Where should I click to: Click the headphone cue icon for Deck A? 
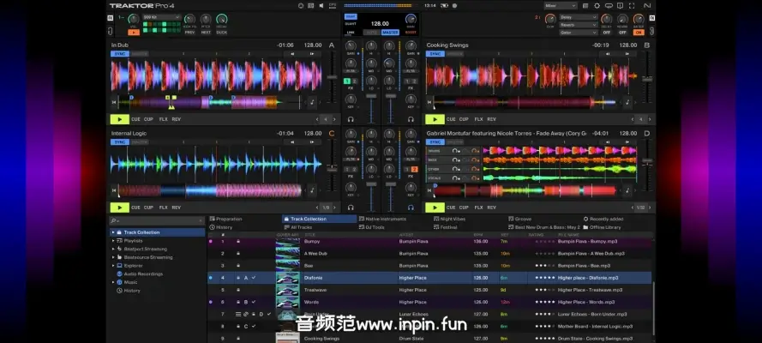(x=350, y=120)
